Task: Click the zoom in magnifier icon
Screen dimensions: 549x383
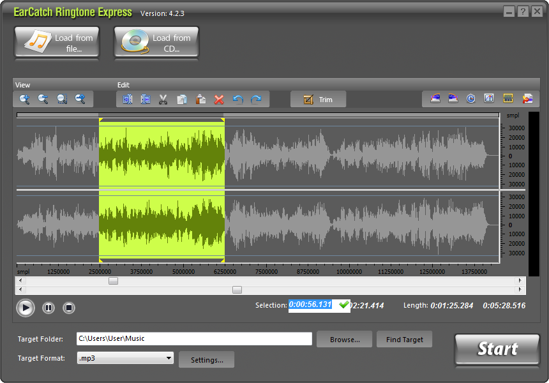Action: tap(24, 100)
